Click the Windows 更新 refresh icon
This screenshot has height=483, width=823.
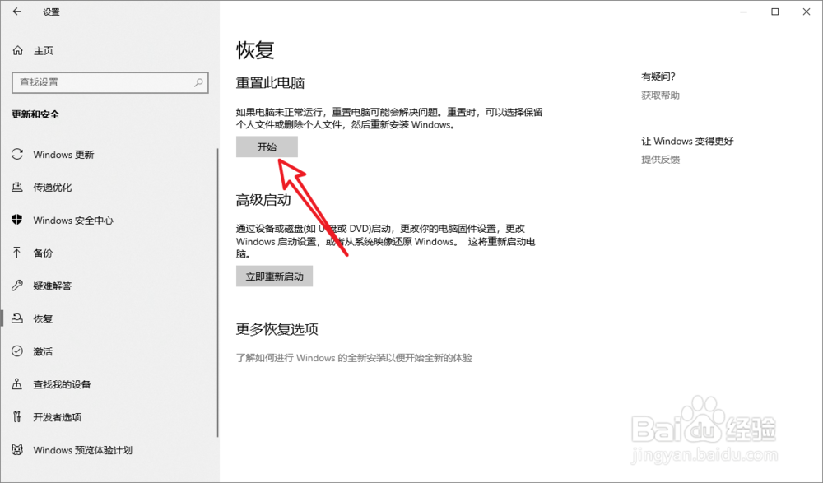(17, 155)
